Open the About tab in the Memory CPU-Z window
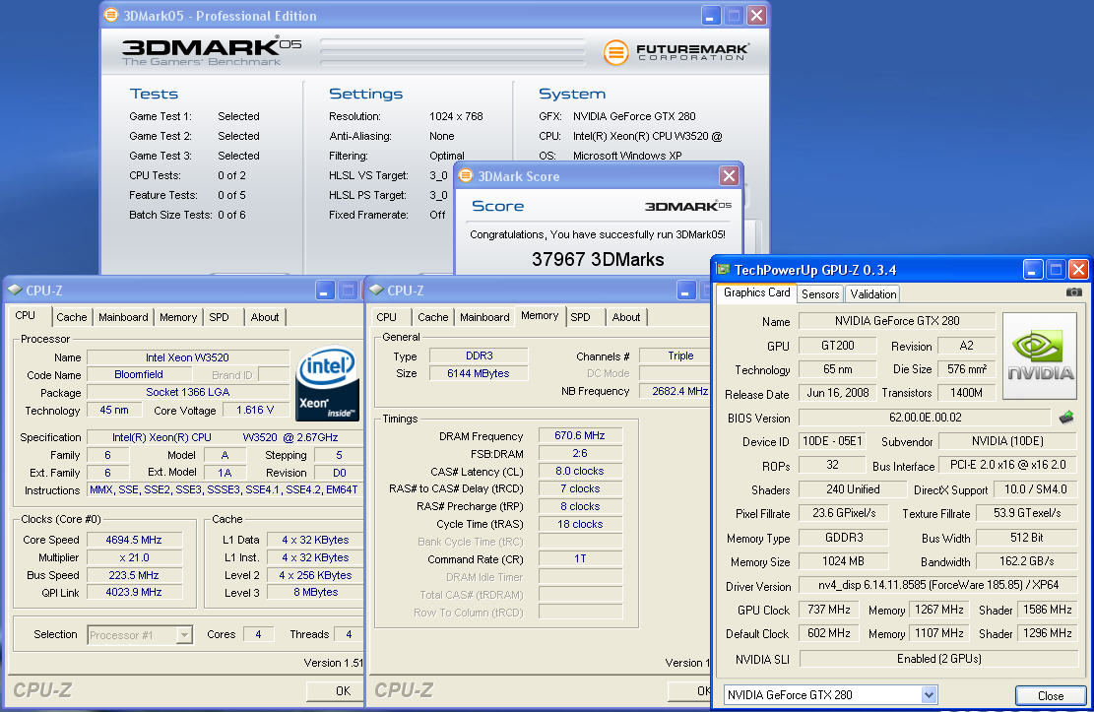 [x=626, y=317]
